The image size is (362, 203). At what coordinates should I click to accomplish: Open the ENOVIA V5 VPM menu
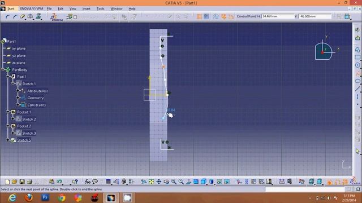coord(32,8)
